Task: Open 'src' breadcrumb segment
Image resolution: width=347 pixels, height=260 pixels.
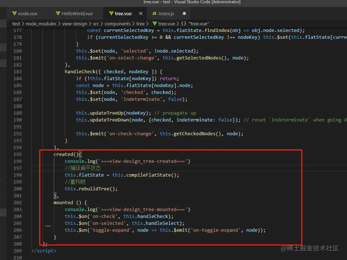Action: click(96, 24)
